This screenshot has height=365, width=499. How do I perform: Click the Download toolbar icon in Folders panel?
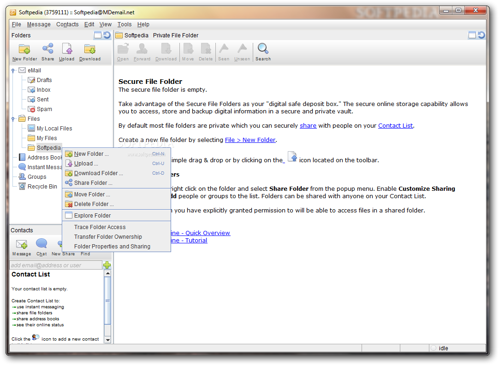[x=90, y=49]
